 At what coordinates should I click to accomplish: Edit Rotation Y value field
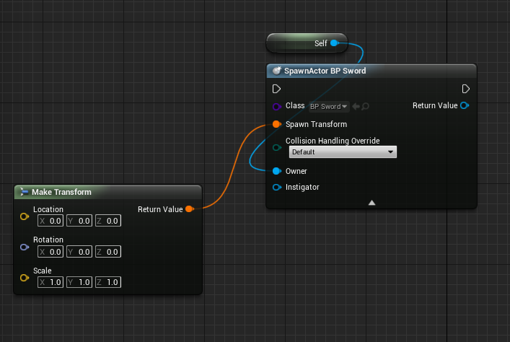[79, 252]
